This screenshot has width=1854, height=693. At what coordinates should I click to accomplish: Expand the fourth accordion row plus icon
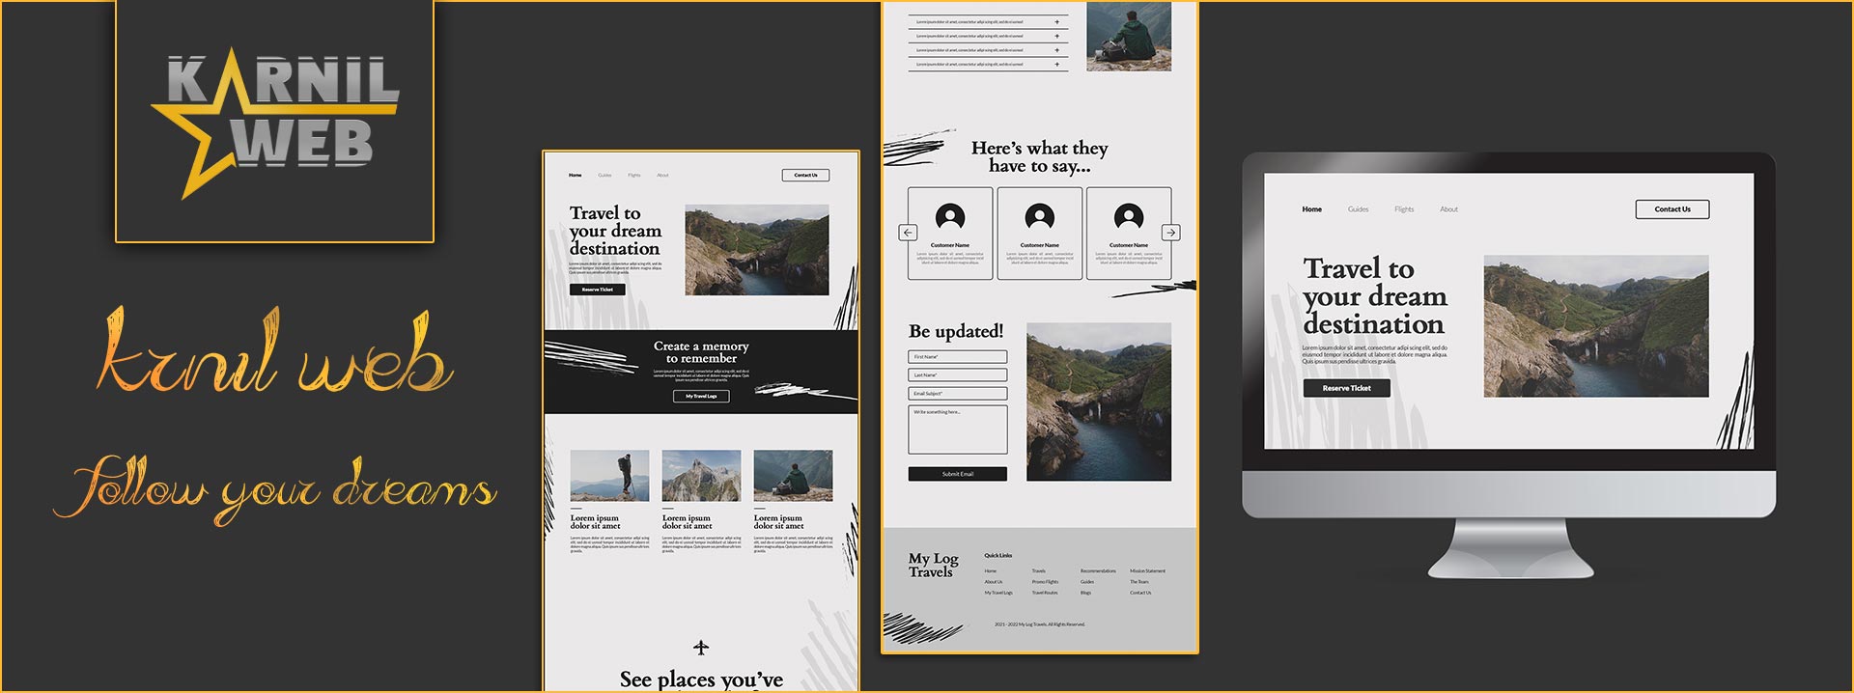pos(1056,65)
